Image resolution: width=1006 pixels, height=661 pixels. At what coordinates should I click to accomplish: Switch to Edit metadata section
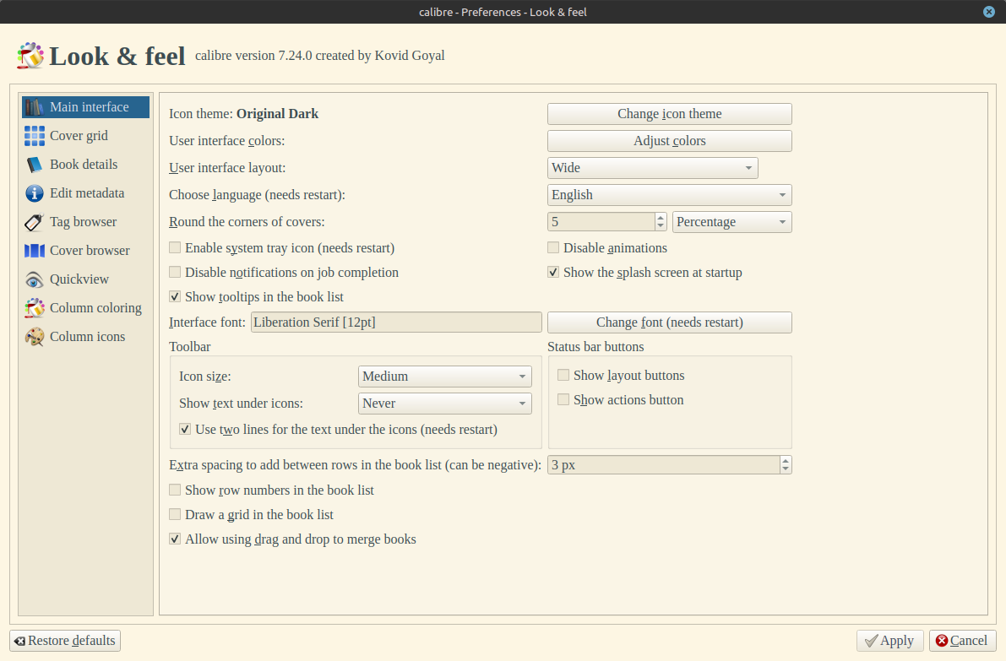coord(86,193)
